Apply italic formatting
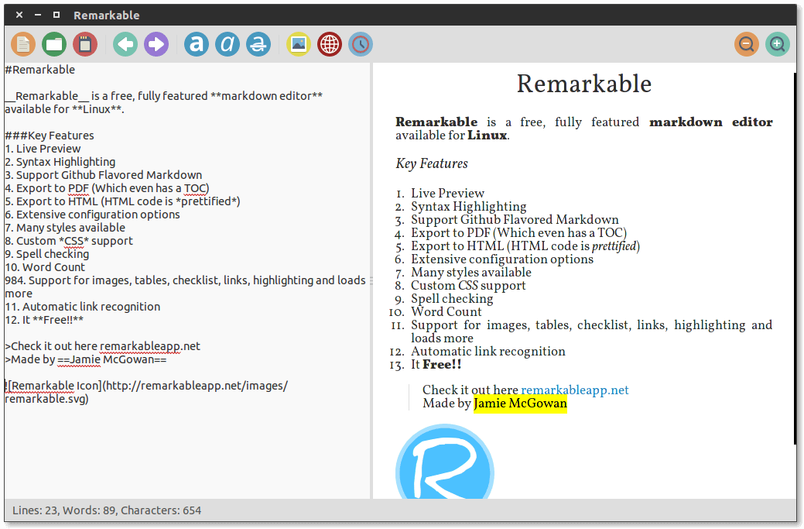This screenshot has width=804, height=529. [227, 44]
